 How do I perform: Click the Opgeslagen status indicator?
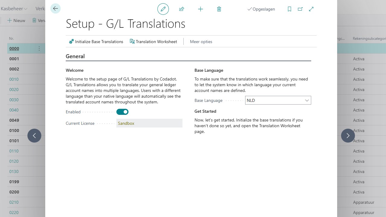click(x=261, y=9)
